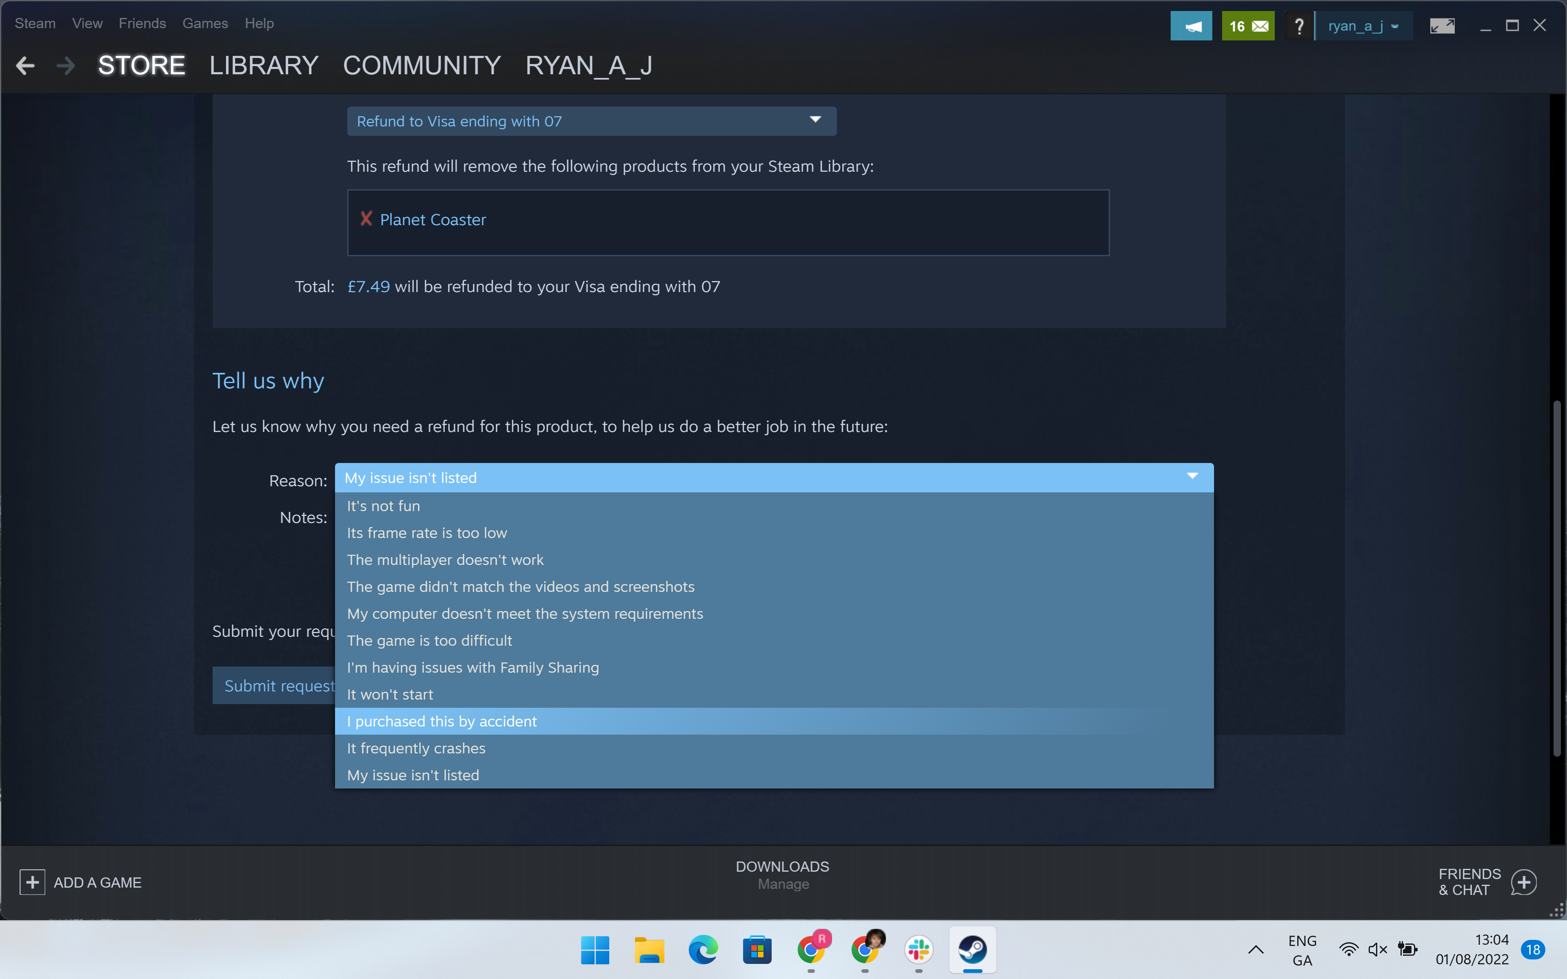The height and width of the screenshot is (979, 1567).
Task: Open Wi-Fi network settings icon
Action: [x=1349, y=950]
